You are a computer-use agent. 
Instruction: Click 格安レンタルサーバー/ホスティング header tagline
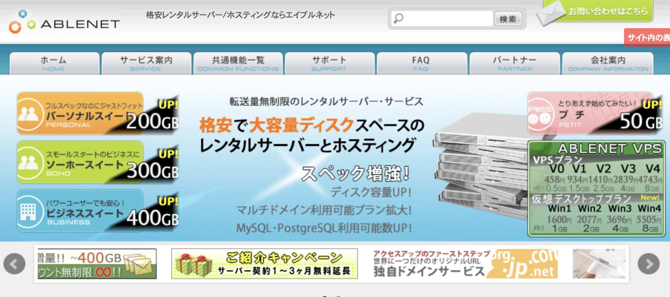coord(240,15)
